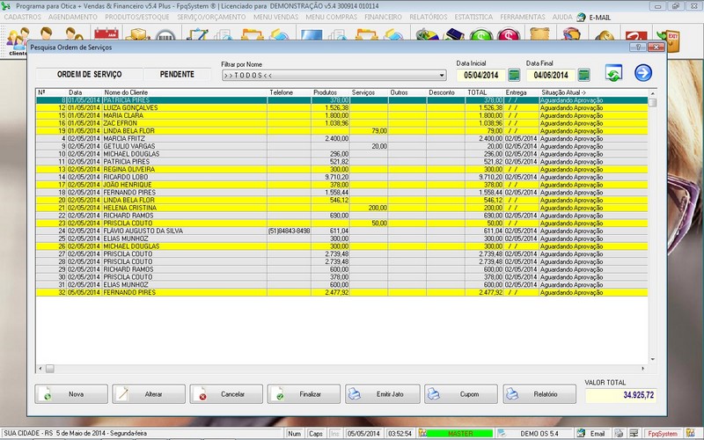Image resolution: width=704 pixels, height=440 pixels.
Task: Click the Email icon in the status bar
Action: click(581, 433)
